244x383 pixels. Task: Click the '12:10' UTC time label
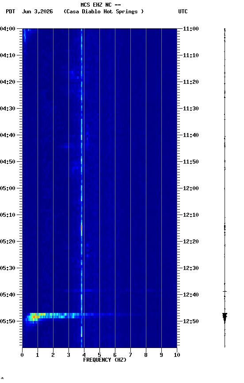coord(191,215)
